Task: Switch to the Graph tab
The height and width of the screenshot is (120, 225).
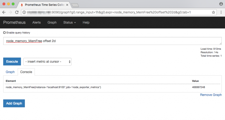Action: (x=10, y=72)
